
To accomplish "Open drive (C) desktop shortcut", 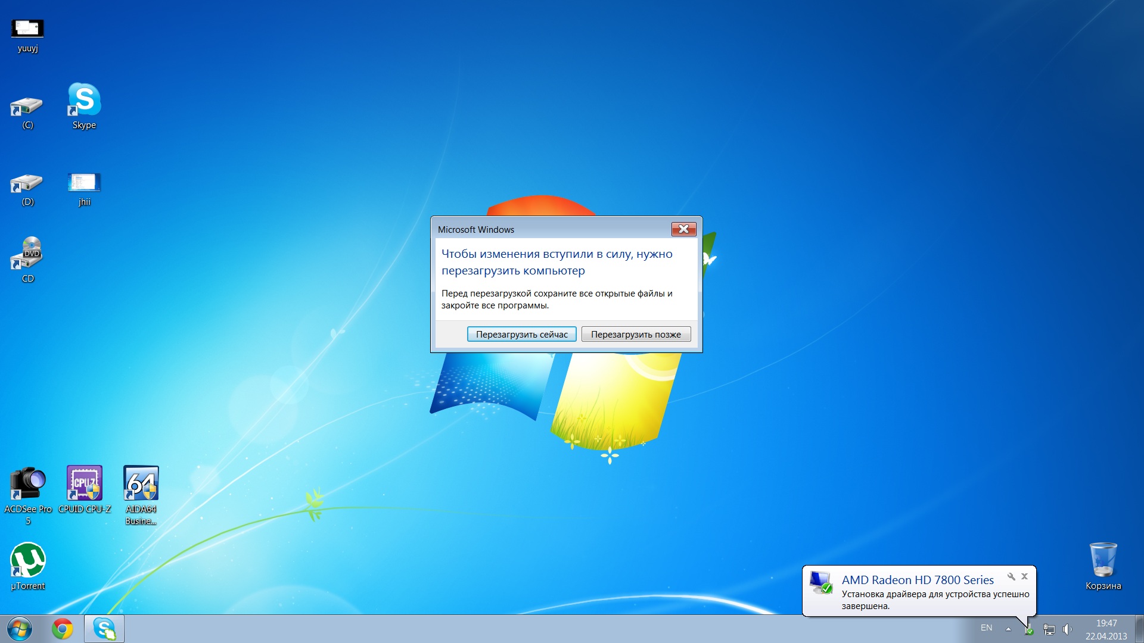I will (27, 108).
